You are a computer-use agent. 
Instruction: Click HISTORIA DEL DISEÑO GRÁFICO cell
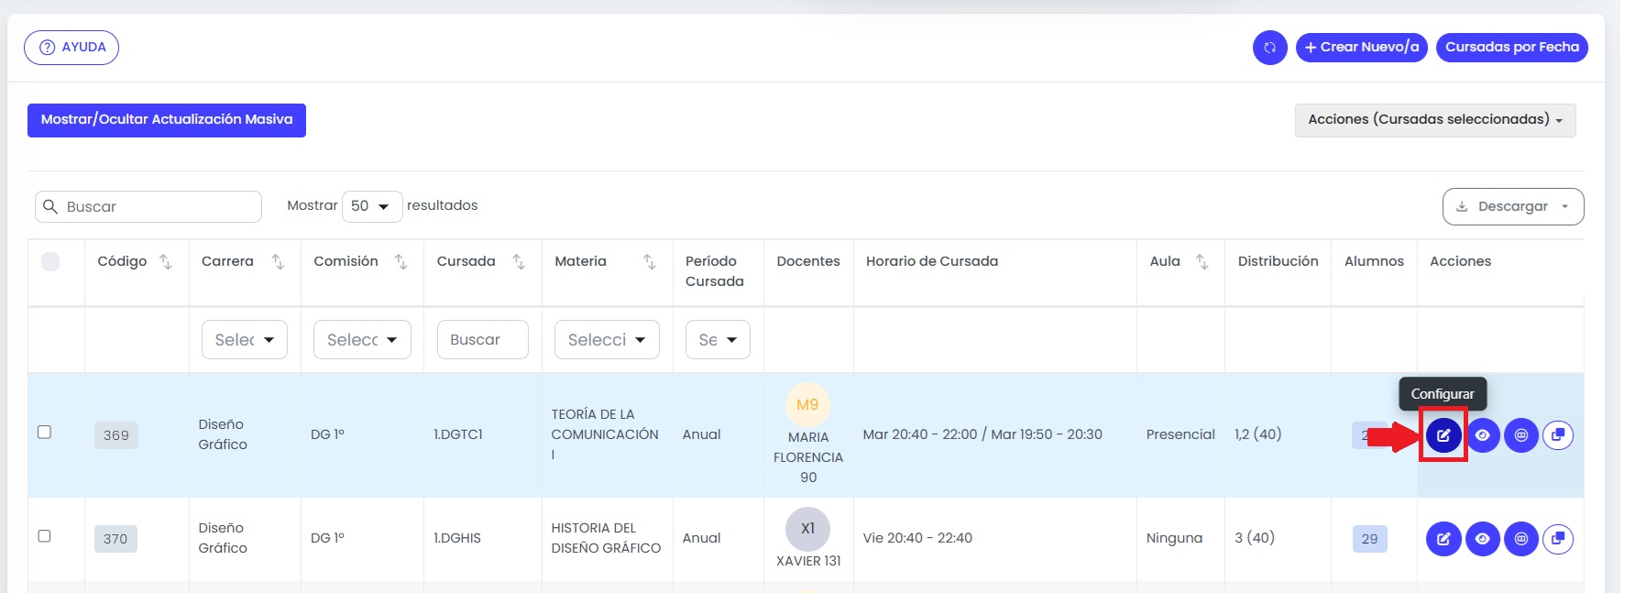[606, 538]
